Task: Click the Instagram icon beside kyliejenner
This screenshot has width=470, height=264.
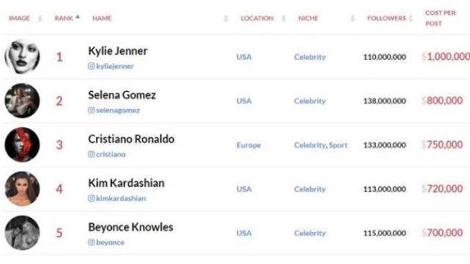Action: click(92, 66)
